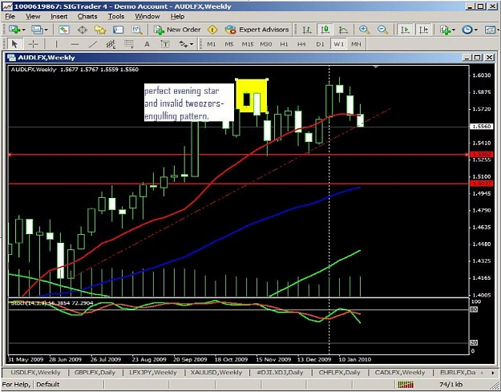Open the Navigator folder-star icon
The height and width of the screenshot is (392, 501).
click(100, 30)
